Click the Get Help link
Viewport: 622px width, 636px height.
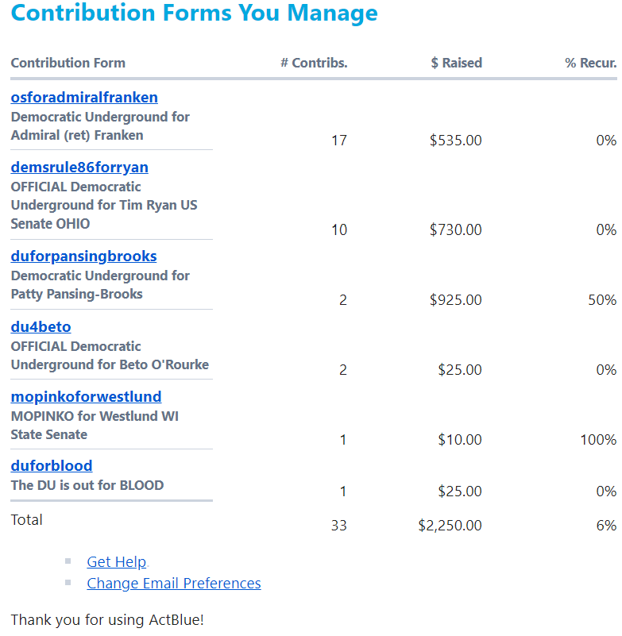[x=117, y=562]
